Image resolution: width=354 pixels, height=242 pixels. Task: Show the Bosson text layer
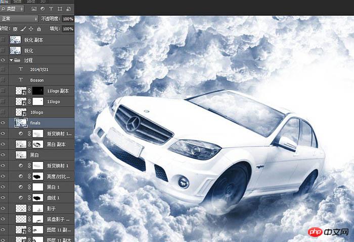[3, 80]
